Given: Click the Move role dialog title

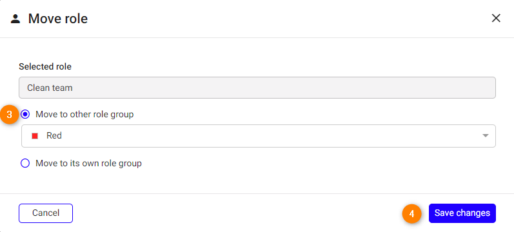Looking at the screenshot, I should [58, 19].
